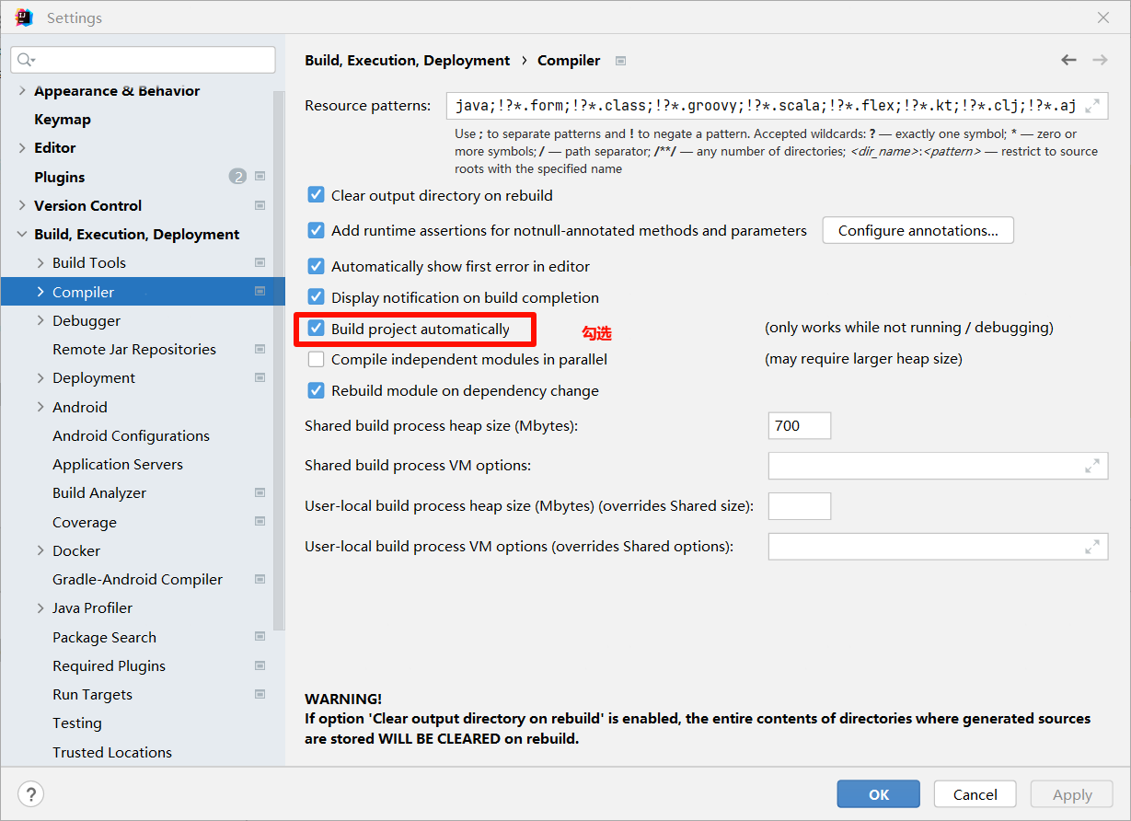Viewport: 1131px width, 821px height.
Task: Toggle Clear output directory on rebuild
Action: tap(316, 195)
